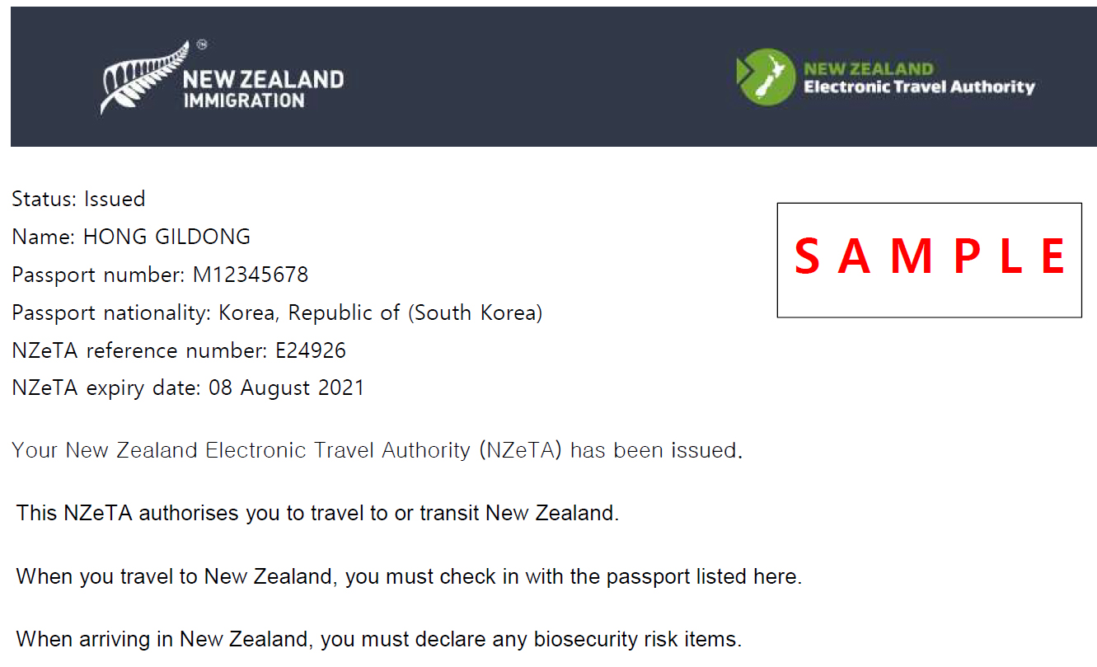Click the Status: Issued line

pos(78,199)
